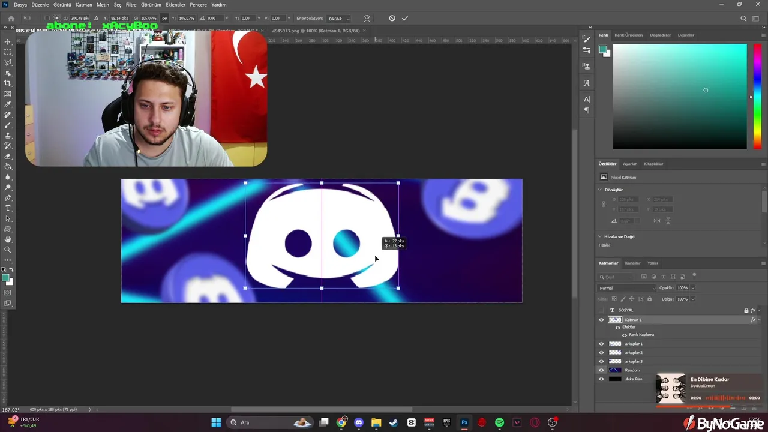Viewport: 768px width, 432px height.
Task: Select the Zoom tool
Action: click(x=8, y=250)
